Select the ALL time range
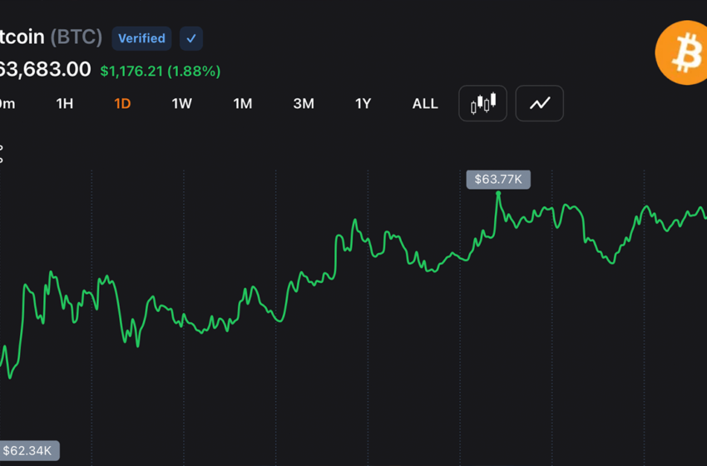The width and height of the screenshot is (707, 466). [x=425, y=104]
